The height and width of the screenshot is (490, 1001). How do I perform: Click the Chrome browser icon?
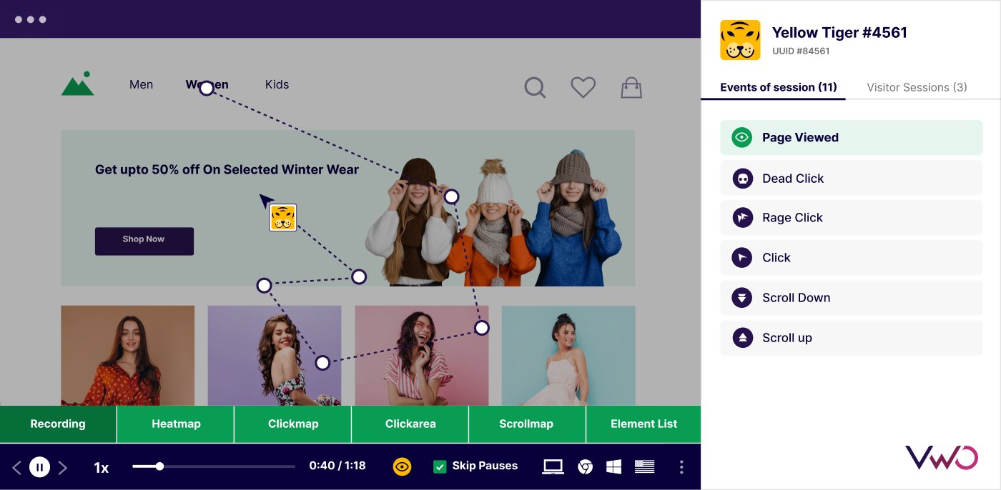point(585,466)
